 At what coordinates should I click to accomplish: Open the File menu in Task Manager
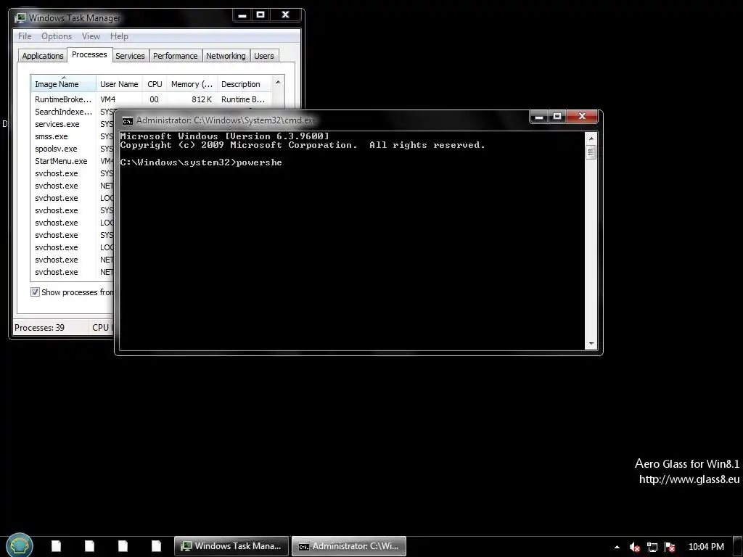[25, 36]
